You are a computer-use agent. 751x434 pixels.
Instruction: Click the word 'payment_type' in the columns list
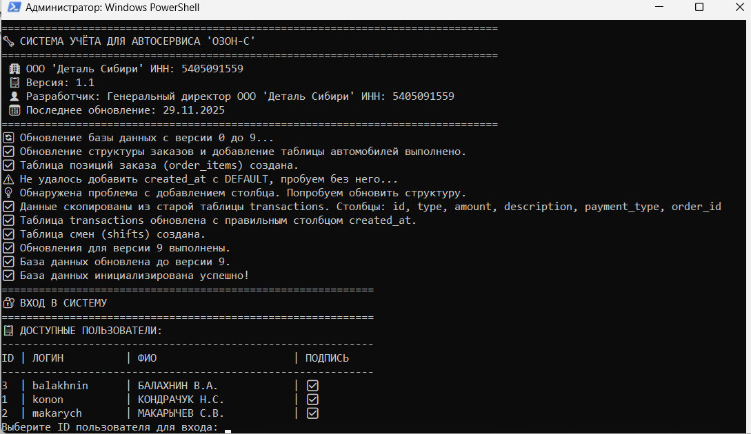(x=621, y=207)
